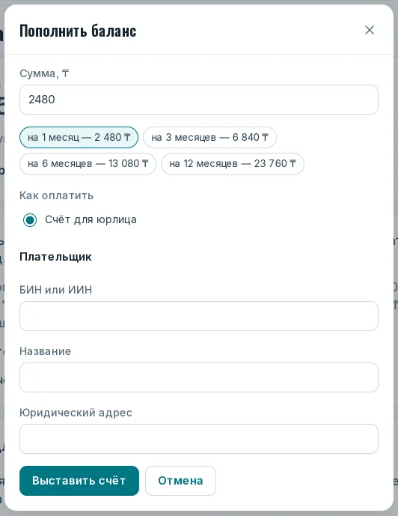Image resolution: width=398 pixels, height=516 pixels.
Task: Select the Счёт для юрлица radio button
Action: (30, 220)
